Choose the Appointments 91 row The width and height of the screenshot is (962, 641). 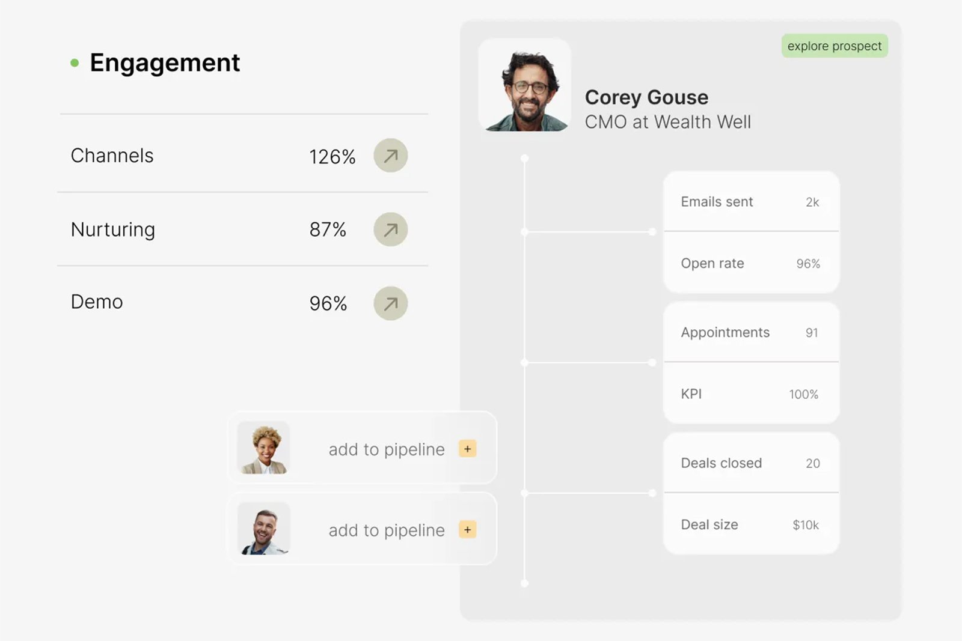pyautogui.click(x=751, y=332)
